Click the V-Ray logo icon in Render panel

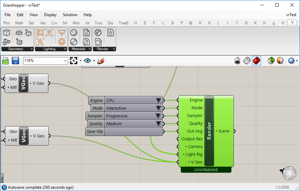point(98,33)
